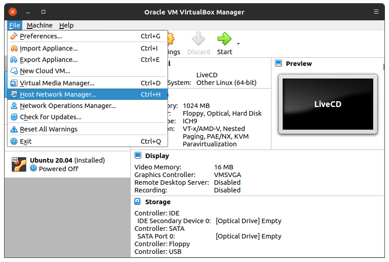The image size is (389, 262).
Task: Open the Machine menu
Action: [x=39, y=25]
